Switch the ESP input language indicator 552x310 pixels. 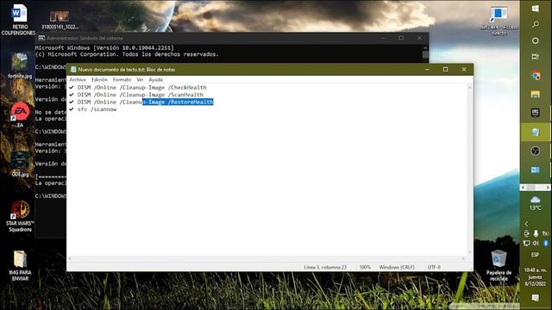coord(535,255)
